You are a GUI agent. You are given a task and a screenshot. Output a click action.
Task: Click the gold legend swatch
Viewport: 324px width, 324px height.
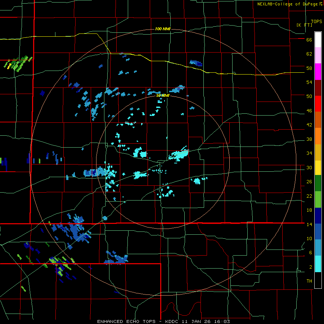(318, 152)
